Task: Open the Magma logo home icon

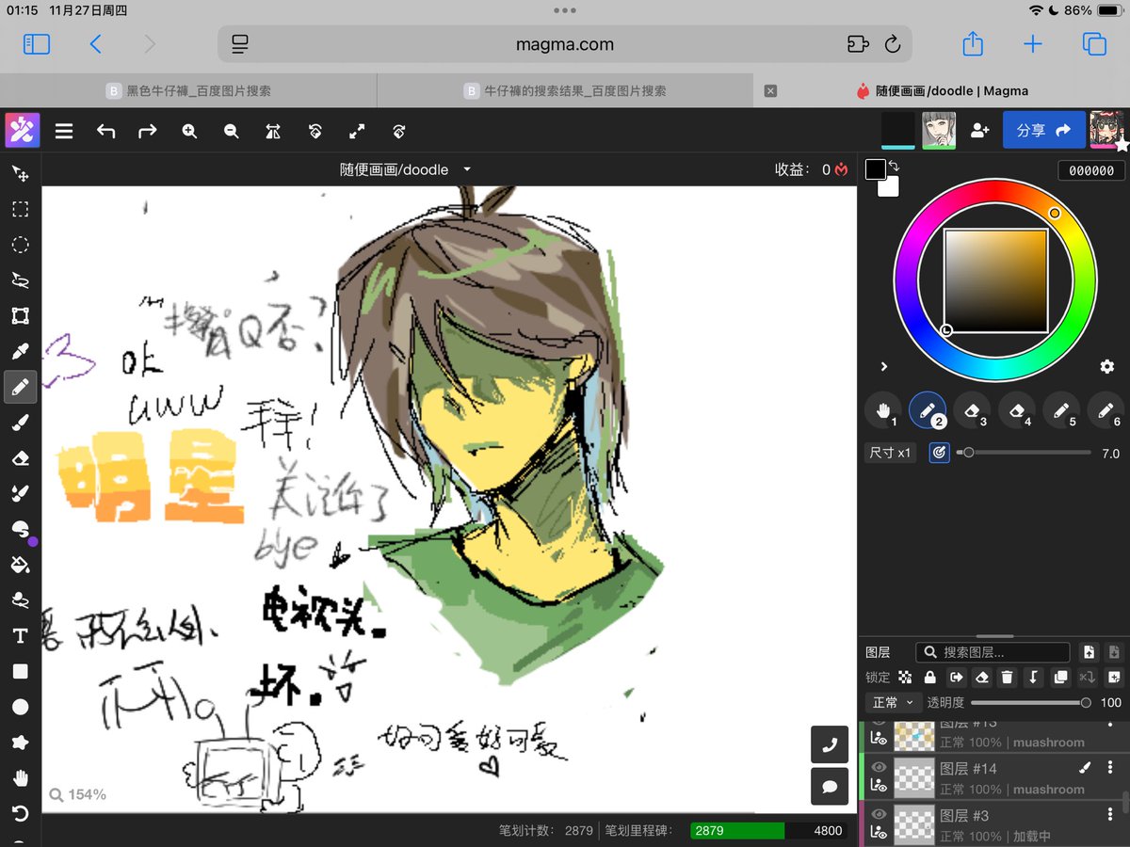Action: [22, 131]
